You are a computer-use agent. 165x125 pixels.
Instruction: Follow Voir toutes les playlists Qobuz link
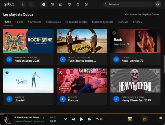pos(142,14)
